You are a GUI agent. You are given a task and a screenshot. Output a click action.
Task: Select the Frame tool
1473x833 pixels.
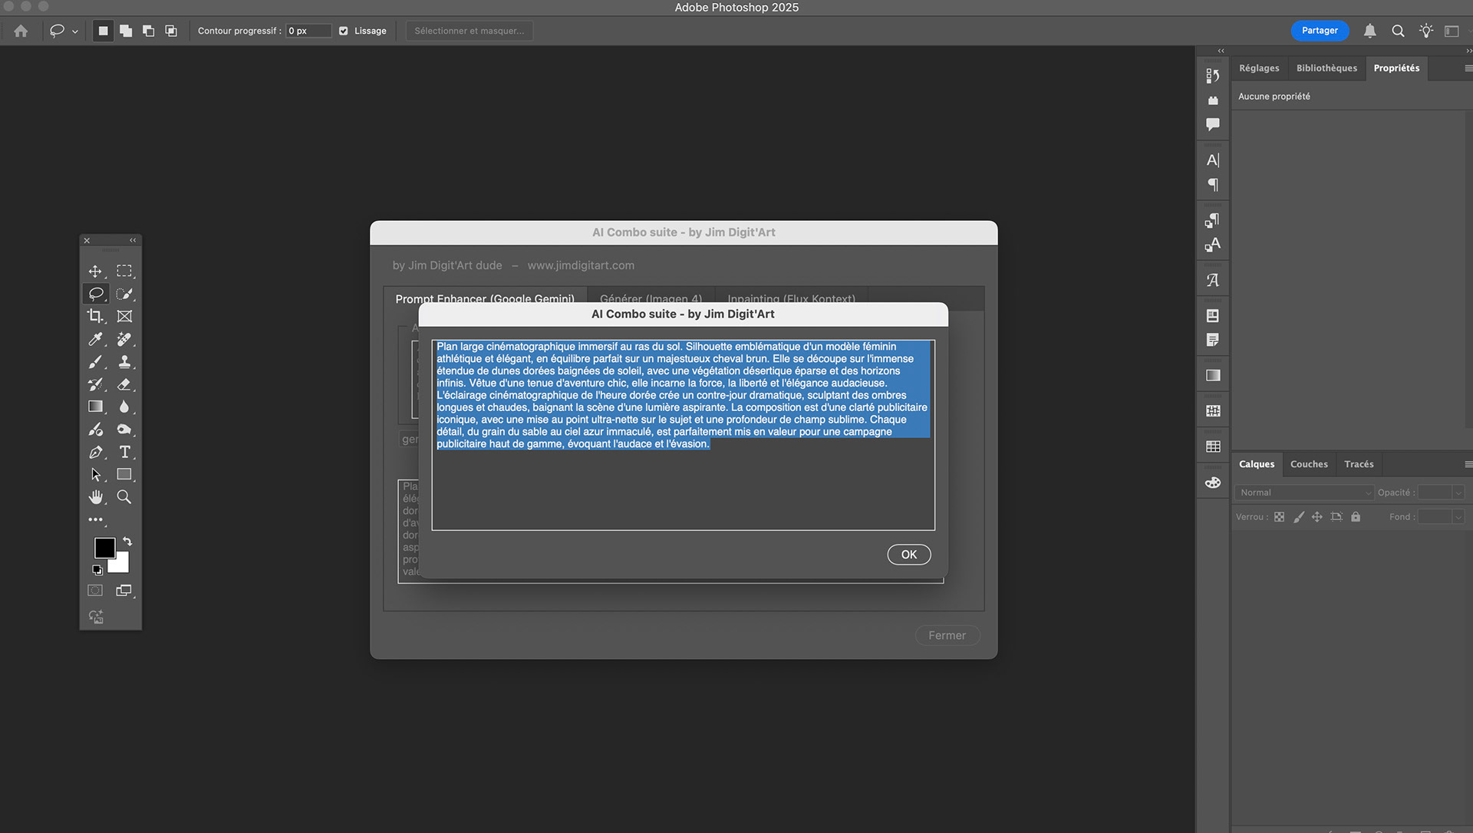coord(124,316)
